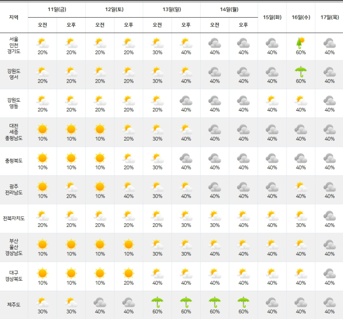Click the sunny icon for 충청북도 11일(금) 오후

point(71,158)
